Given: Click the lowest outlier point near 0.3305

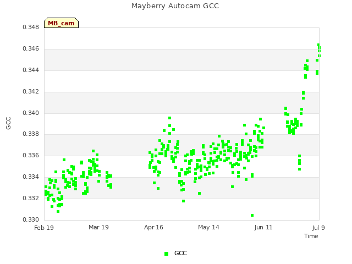Looking at the screenshot, I should (x=252, y=216).
